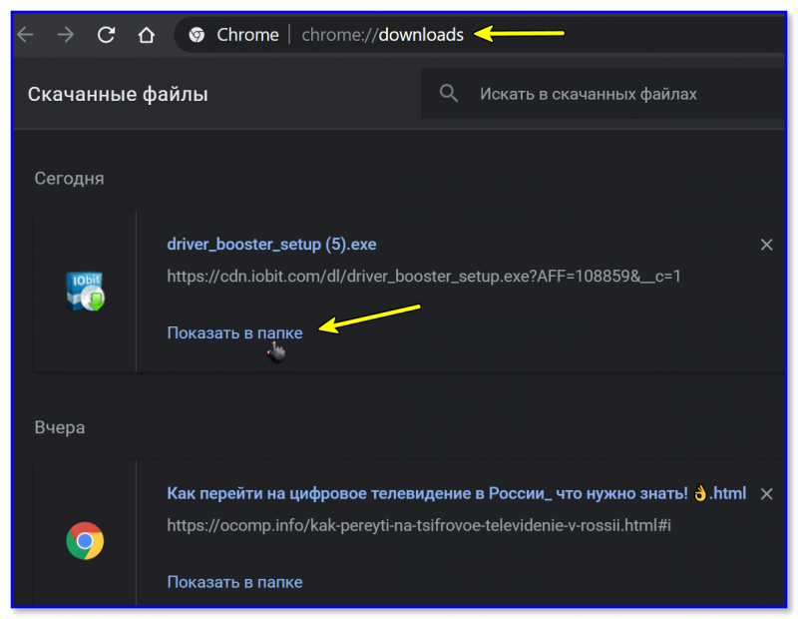Click the ocomp.info source URL
Image resolution: width=798 pixels, height=619 pixels.
click(419, 525)
